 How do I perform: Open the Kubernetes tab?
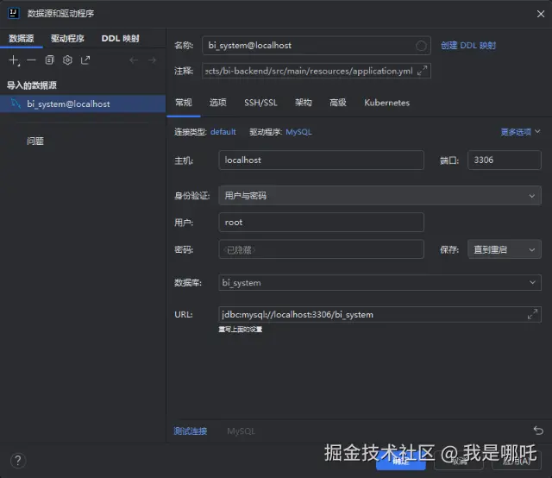click(387, 103)
